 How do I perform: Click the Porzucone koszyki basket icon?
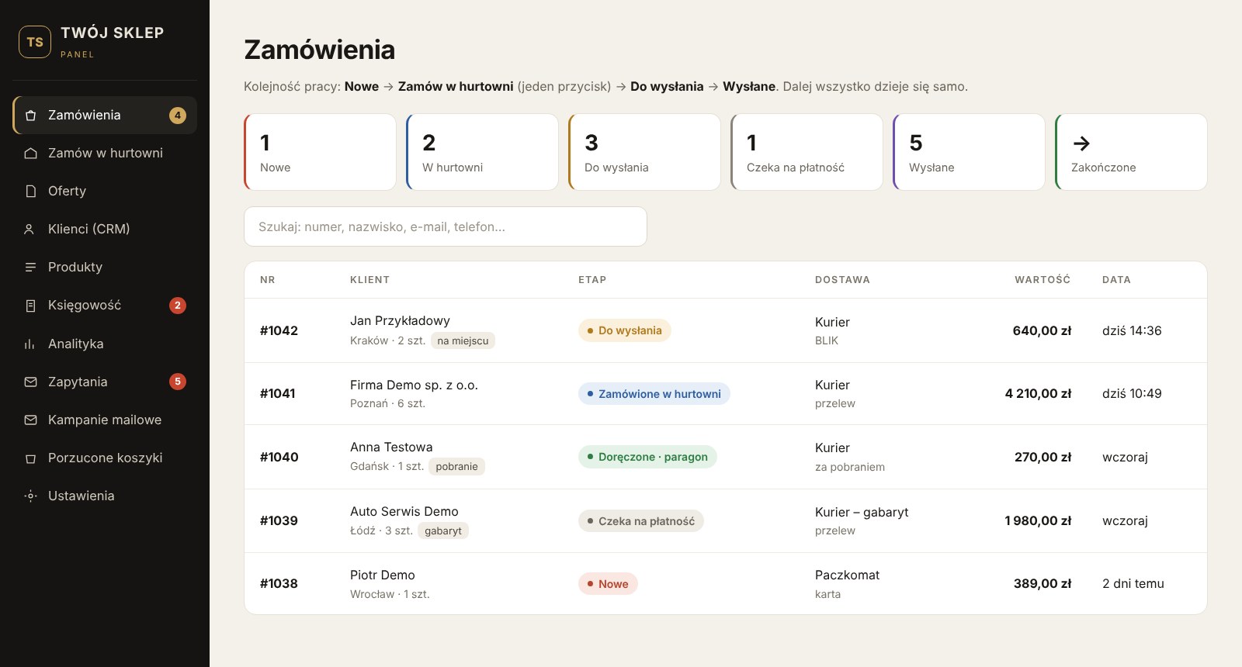[x=31, y=458]
